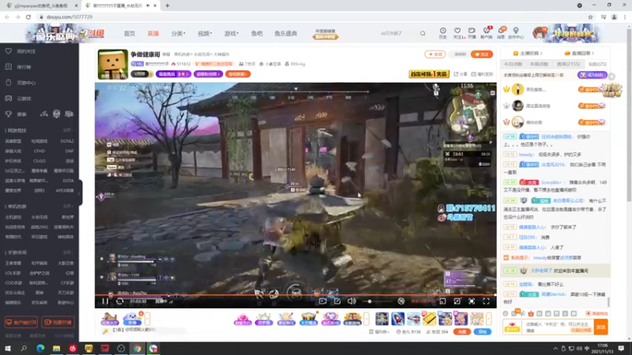632x355 pixels.
Task: Focus the chat message input field
Action: (x=559, y=327)
